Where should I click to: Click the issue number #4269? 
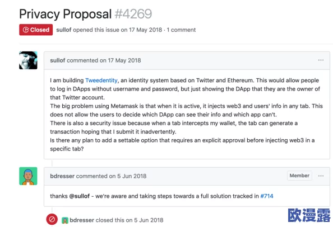133,14
